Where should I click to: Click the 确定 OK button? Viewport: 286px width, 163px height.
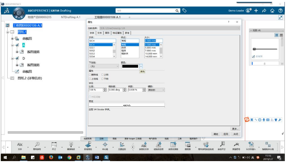(216, 134)
